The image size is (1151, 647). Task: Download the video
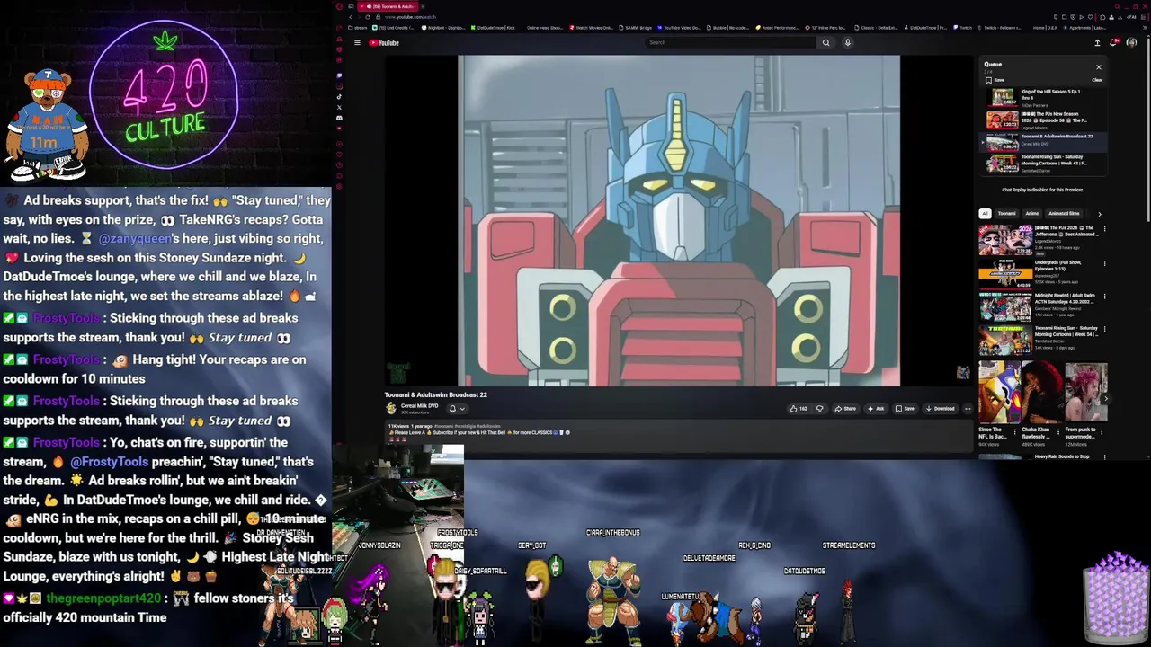tap(940, 409)
